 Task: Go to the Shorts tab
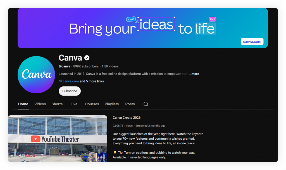tap(57, 104)
